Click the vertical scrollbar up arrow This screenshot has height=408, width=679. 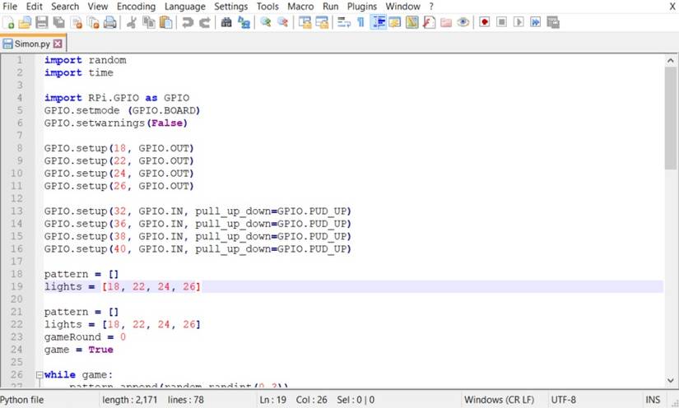(x=670, y=61)
